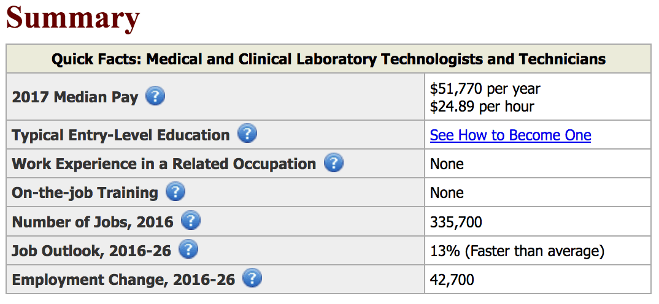Click None value in On-the-job Training row
Viewport: 659px width, 304px height.
click(x=447, y=192)
